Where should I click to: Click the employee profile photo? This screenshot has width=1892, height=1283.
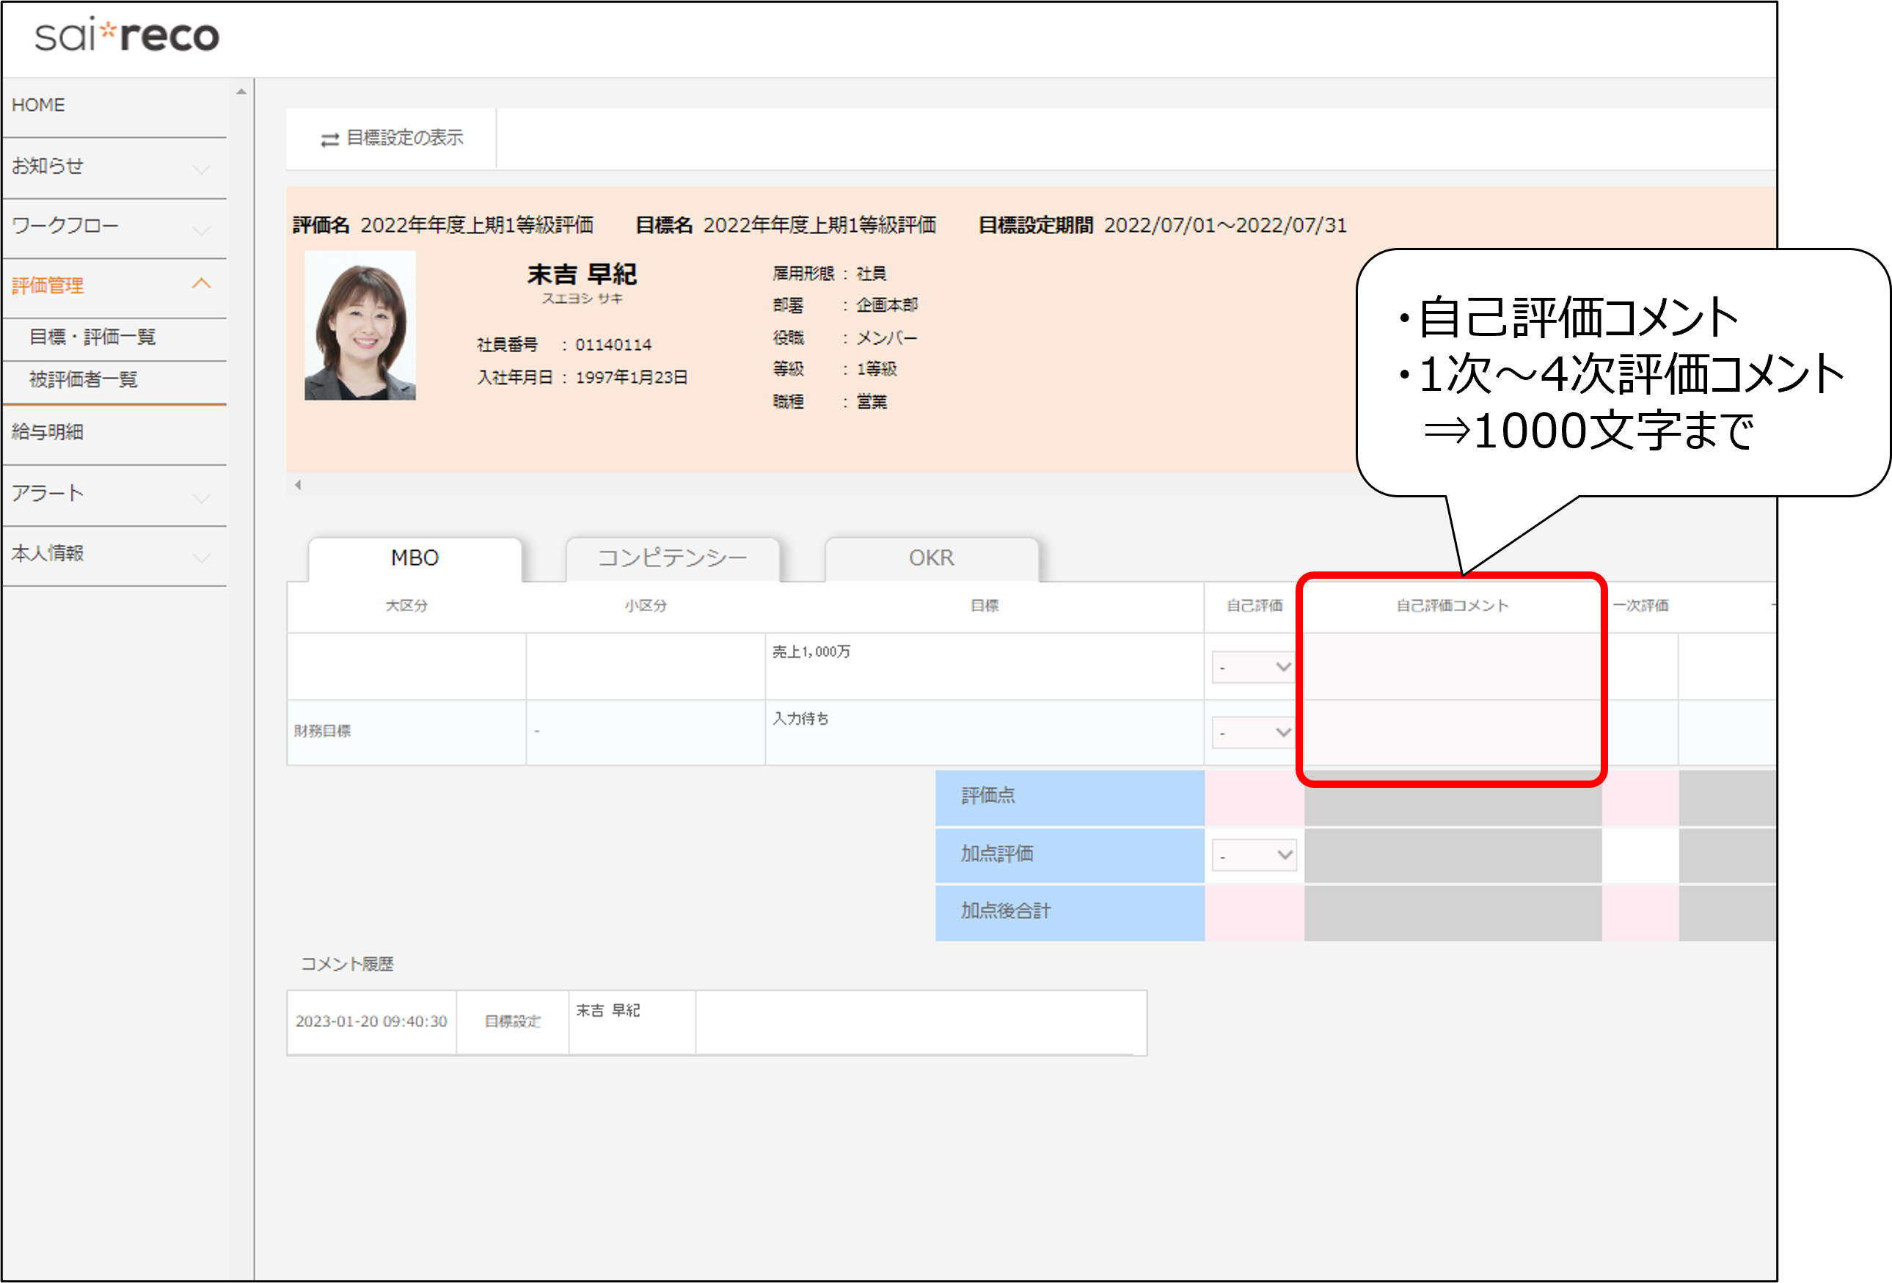click(359, 326)
